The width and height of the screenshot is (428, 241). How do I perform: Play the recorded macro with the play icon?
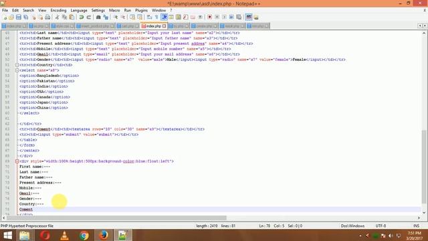[x=224, y=17]
